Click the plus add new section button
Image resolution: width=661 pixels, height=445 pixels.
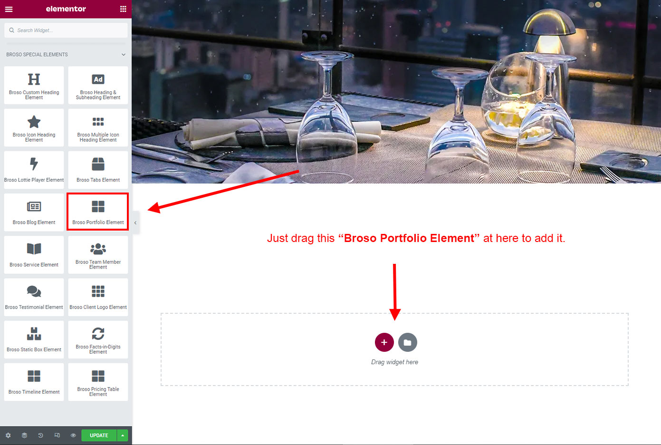pyautogui.click(x=384, y=342)
